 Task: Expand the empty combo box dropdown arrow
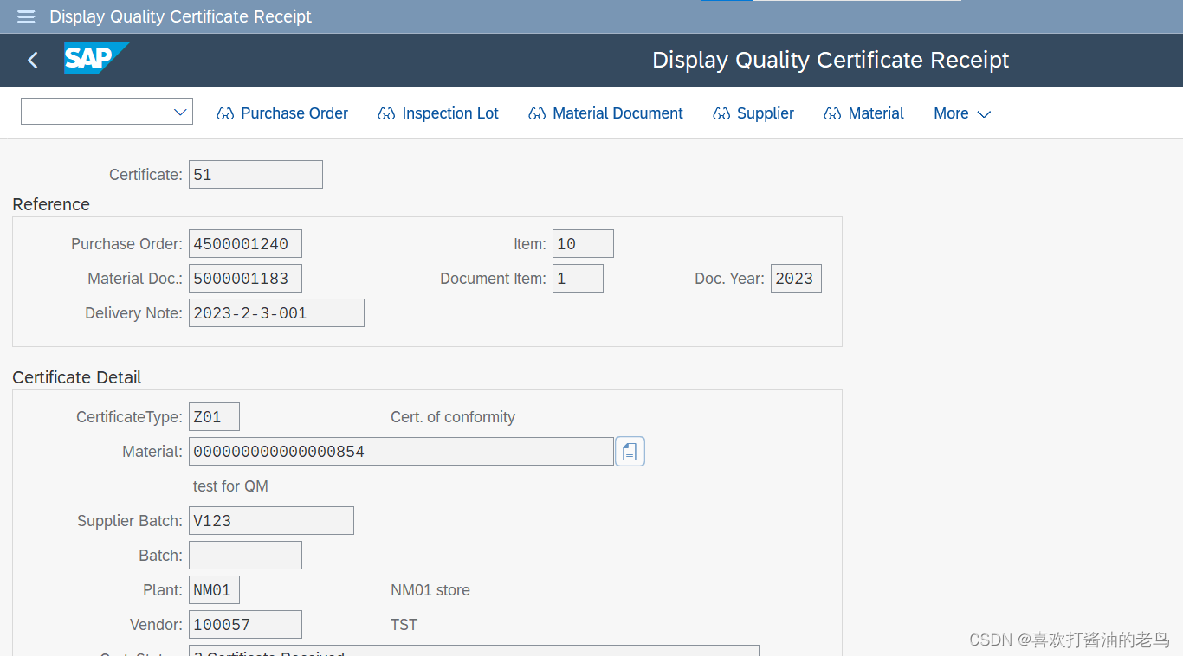[180, 111]
